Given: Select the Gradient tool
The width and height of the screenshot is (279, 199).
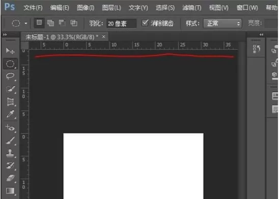Looking at the screenshot, I should click(x=10, y=191).
